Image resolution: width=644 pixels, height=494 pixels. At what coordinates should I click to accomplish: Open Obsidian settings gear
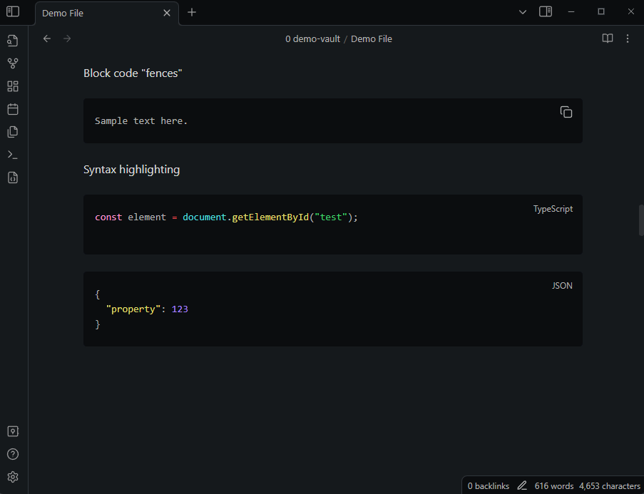(13, 477)
